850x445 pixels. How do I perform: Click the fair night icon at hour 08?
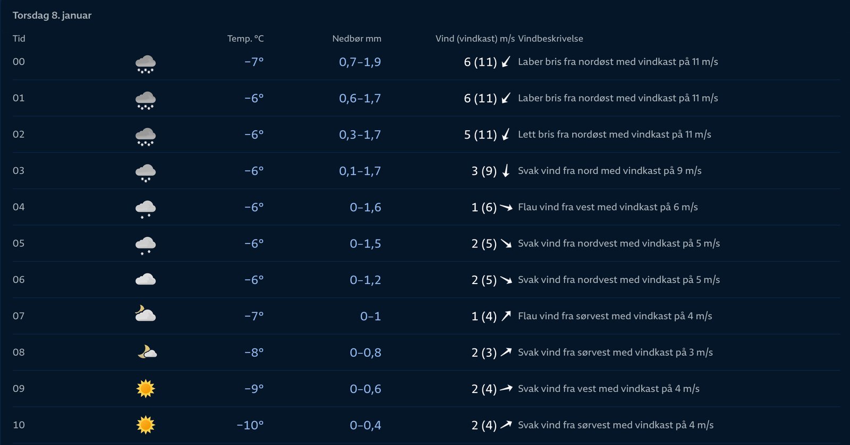(x=147, y=352)
